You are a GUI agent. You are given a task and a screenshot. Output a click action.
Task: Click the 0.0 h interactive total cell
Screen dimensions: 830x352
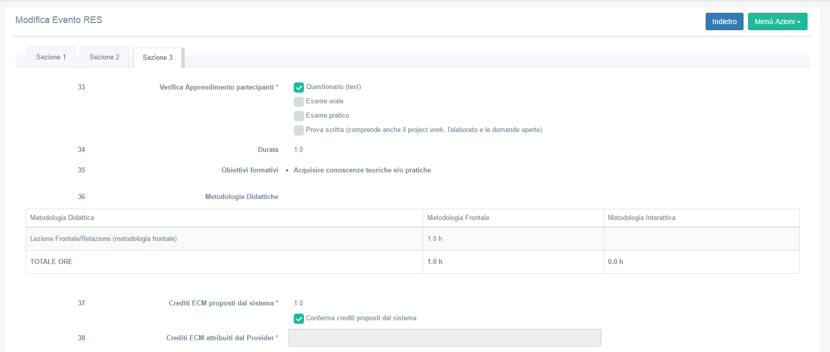click(615, 261)
